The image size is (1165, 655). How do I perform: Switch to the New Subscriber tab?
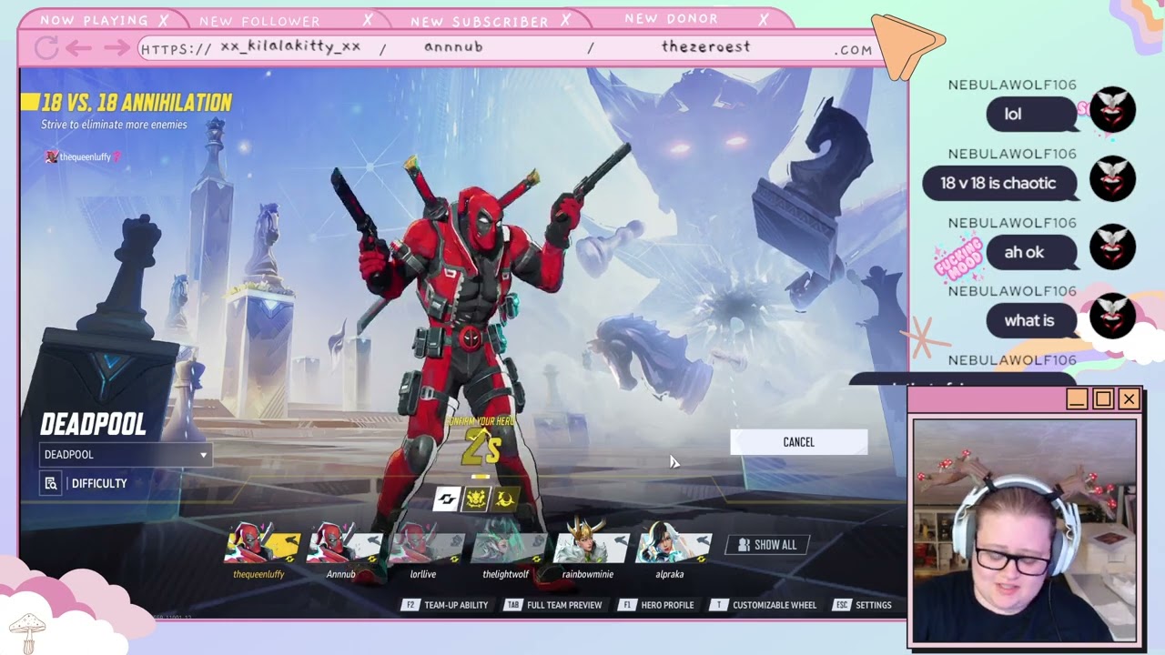[480, 21]
